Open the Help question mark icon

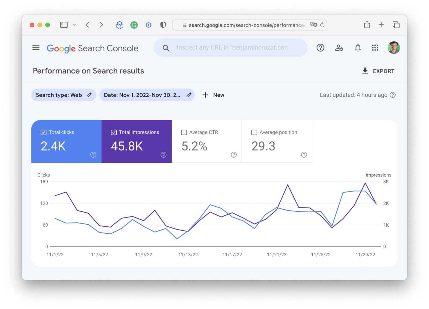coord(320,48)
